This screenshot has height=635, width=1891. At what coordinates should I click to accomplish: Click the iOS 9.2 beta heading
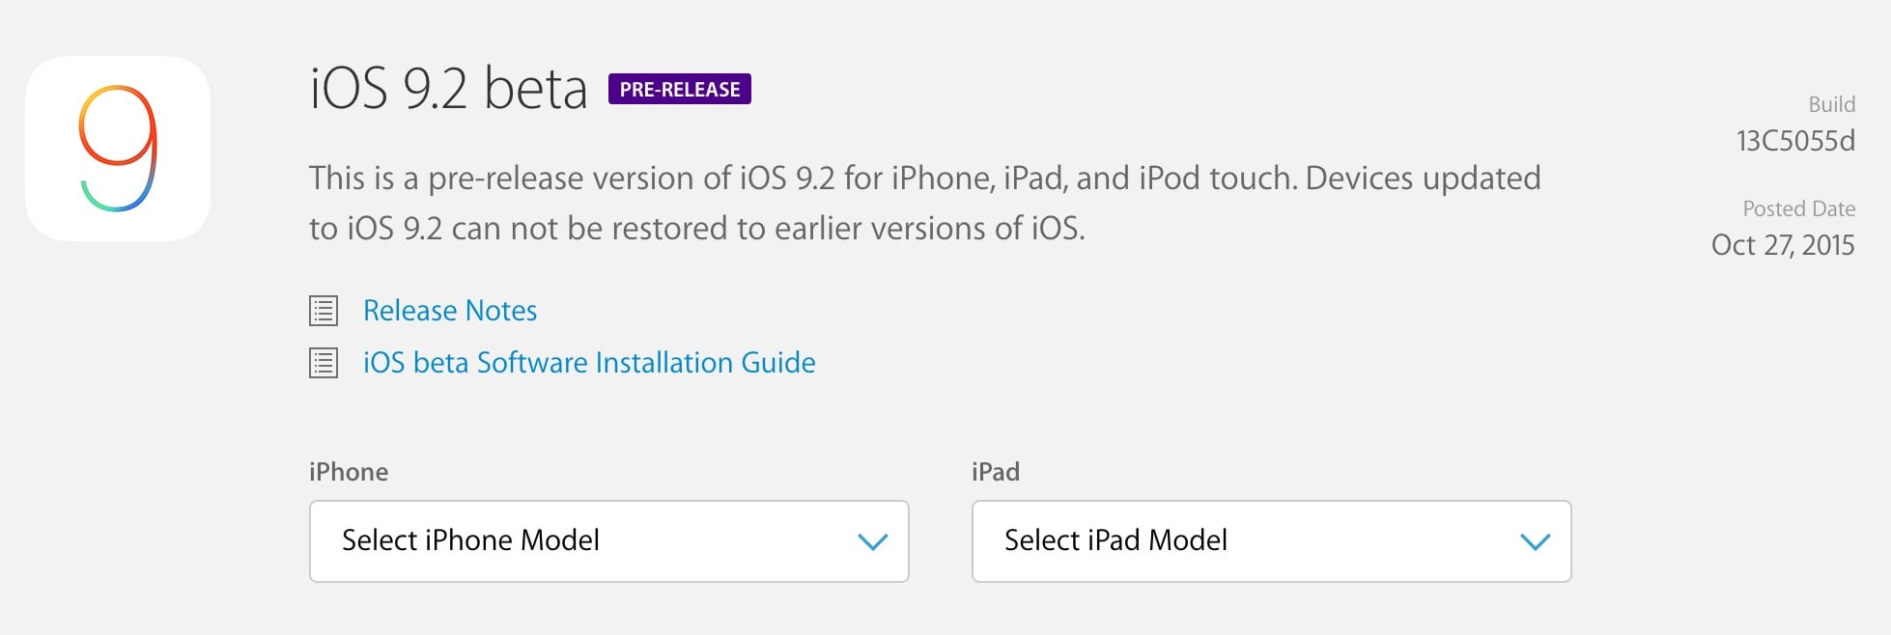click(x=448, y=89)
